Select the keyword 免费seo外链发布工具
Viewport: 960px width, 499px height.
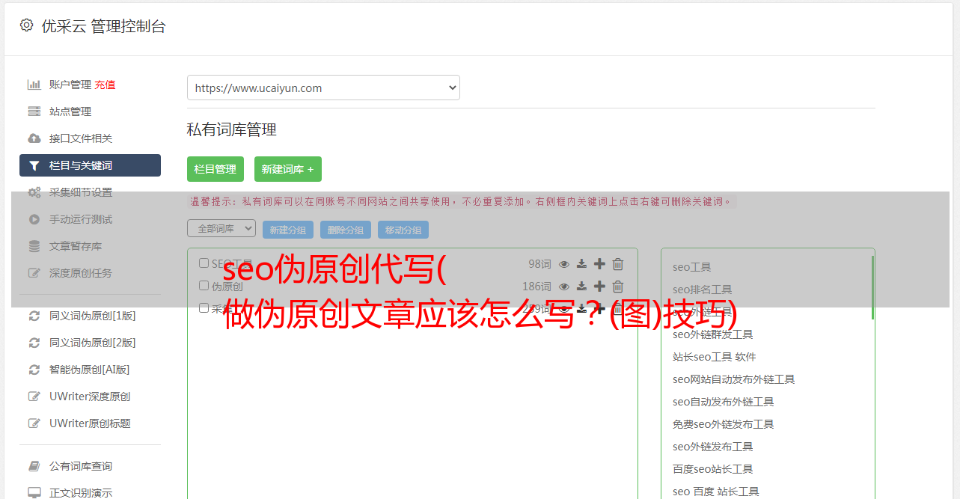click(x=724, y=424)
